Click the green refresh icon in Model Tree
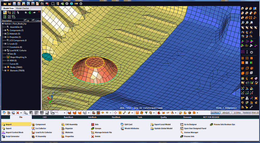Viewport: 260px width, 143px height. pos(30,12)
